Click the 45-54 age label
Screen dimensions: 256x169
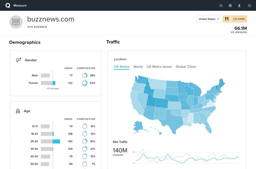(x=34, y=156)
